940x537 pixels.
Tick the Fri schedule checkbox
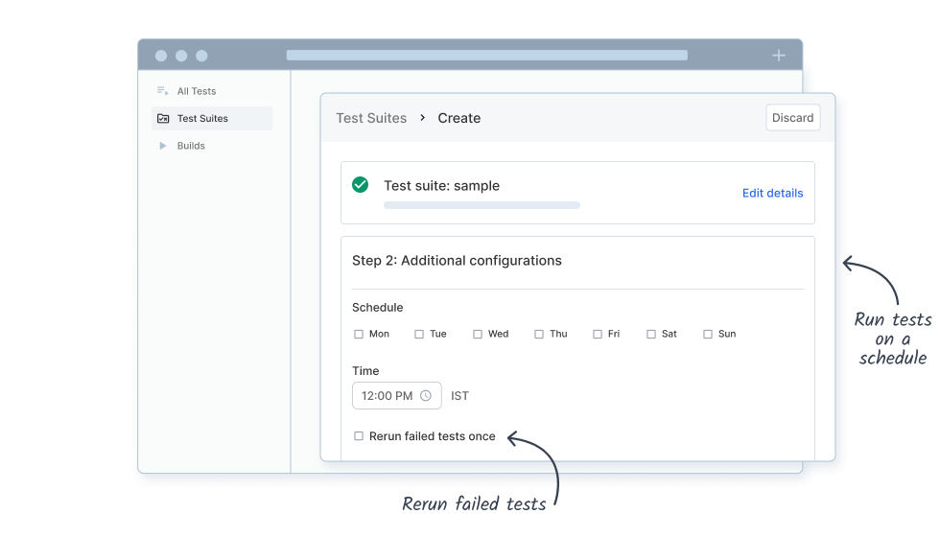[598, 335]
